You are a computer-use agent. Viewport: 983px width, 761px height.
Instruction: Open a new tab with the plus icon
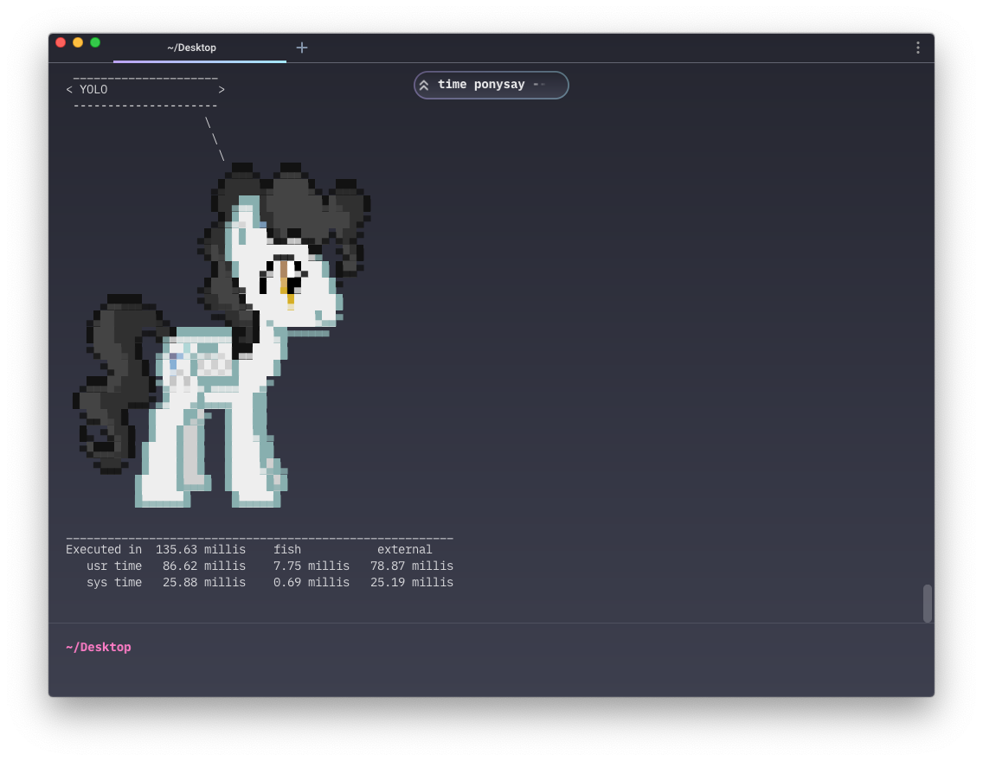301,48
